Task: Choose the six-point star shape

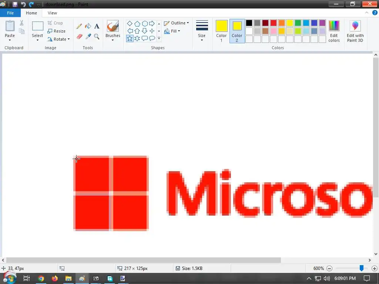Action: point(137,38)
